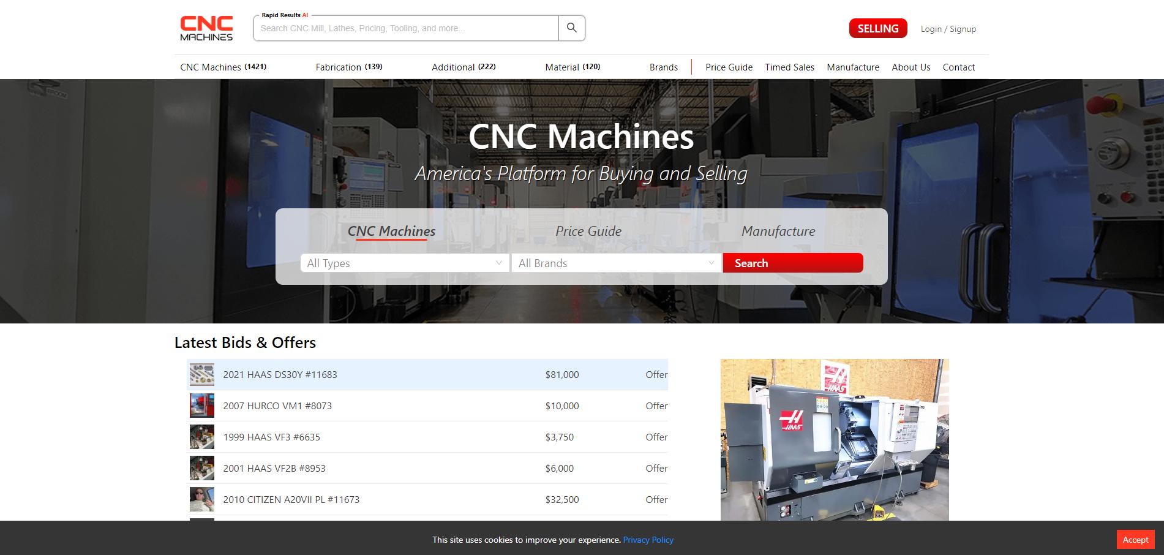Click the magnifier search icon button
Viewport: 1164px width, 555px height.
click(x=572, y=28)
